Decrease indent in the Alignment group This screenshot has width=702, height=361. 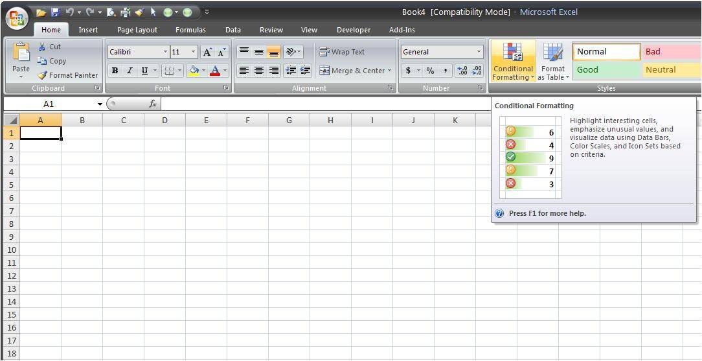click(x=291, y=70)
